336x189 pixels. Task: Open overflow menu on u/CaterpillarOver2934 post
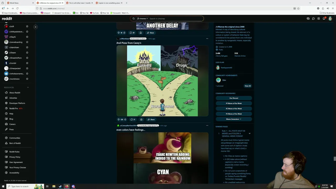[x=207, y=125]
